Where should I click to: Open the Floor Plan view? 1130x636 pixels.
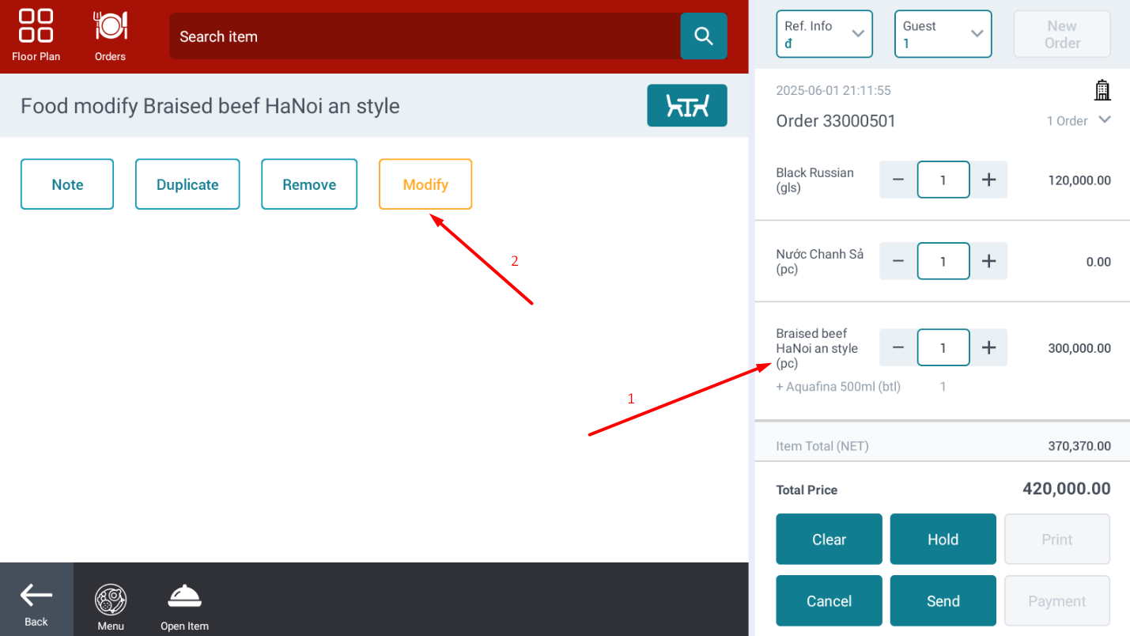pyautogui.click(x=36, y=36)
